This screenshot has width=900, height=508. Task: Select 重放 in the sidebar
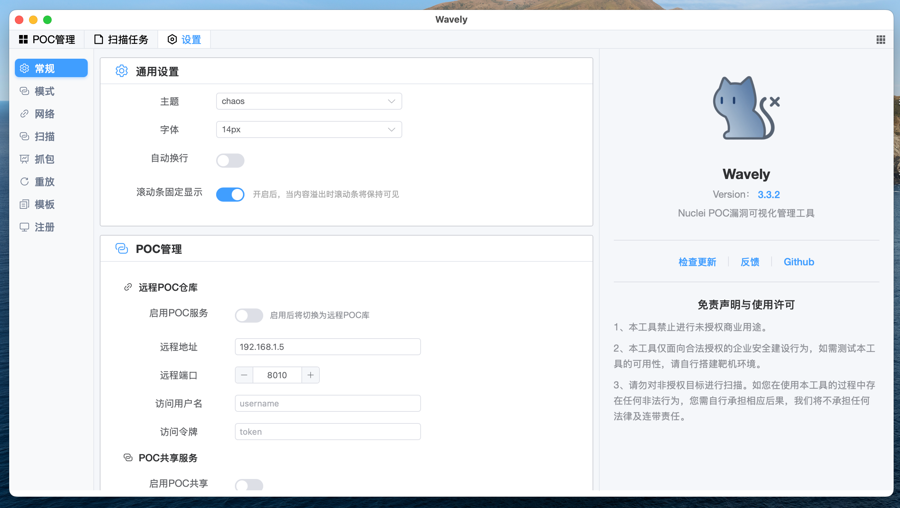(x=51, y=181)
